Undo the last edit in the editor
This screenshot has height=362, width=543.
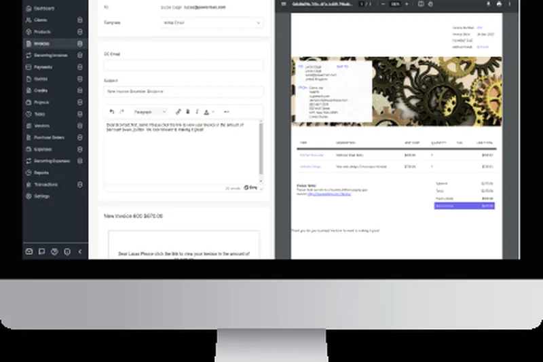tap(112, 111)
